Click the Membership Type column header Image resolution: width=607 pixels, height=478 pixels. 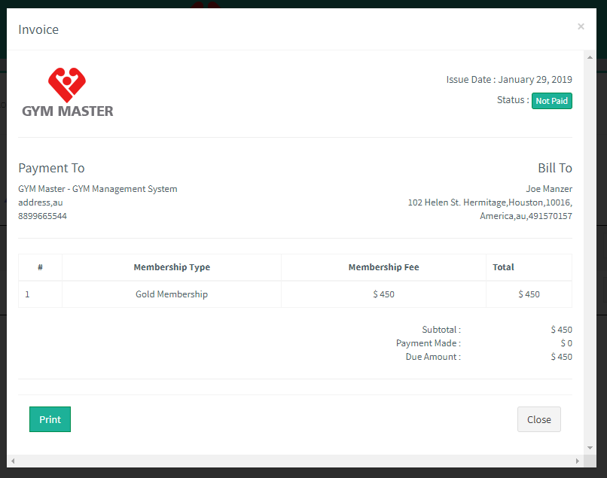pos(171,267)
